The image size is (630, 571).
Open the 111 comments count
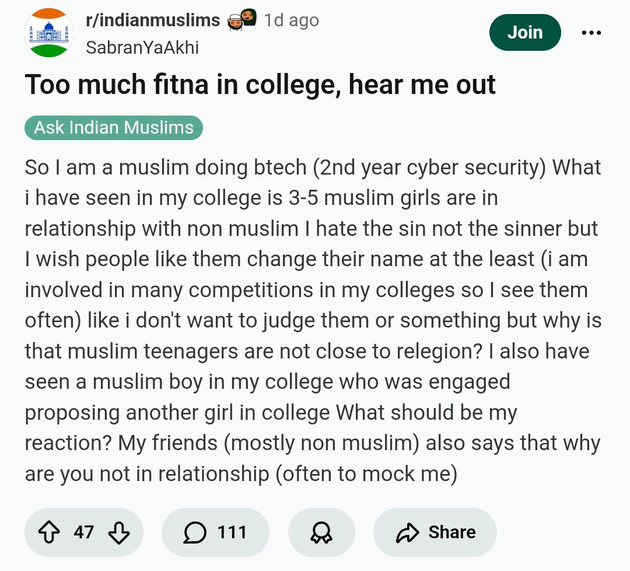[232, 532]
